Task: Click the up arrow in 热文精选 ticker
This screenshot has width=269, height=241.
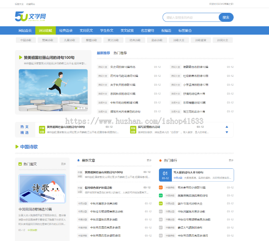Action: tap(227, 127)
